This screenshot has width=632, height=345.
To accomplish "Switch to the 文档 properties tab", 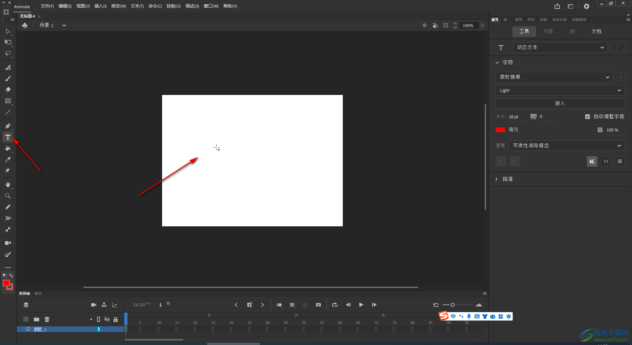I will (596, 32).
